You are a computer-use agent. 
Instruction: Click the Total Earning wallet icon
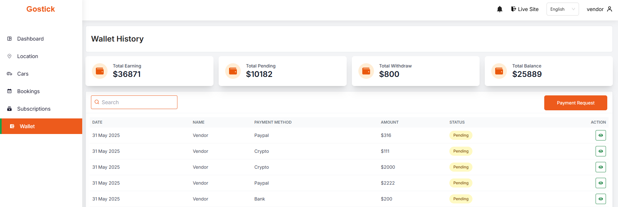(100, 71)
